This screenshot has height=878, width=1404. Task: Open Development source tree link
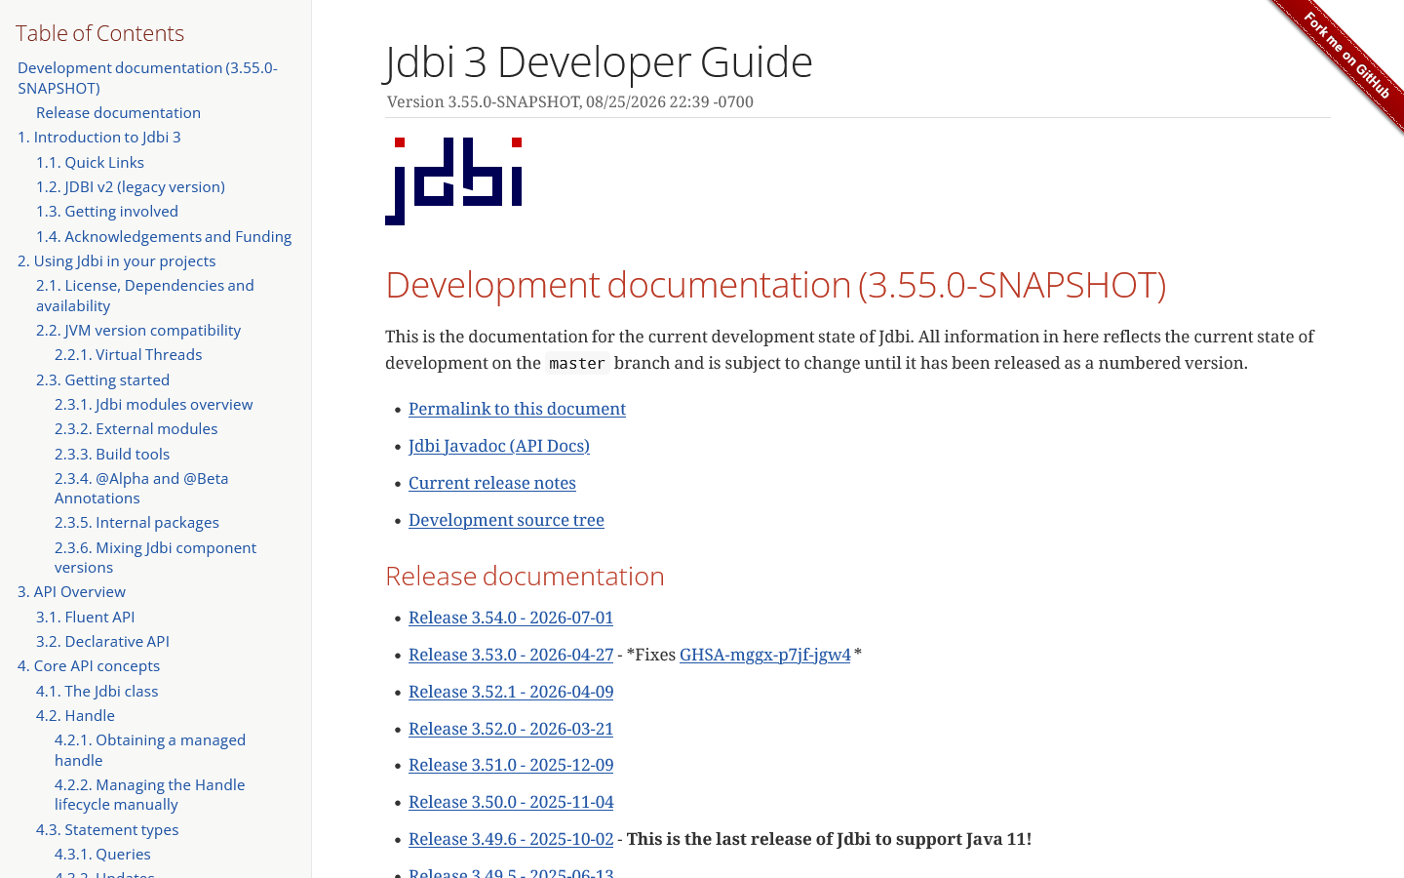(506, 520)
